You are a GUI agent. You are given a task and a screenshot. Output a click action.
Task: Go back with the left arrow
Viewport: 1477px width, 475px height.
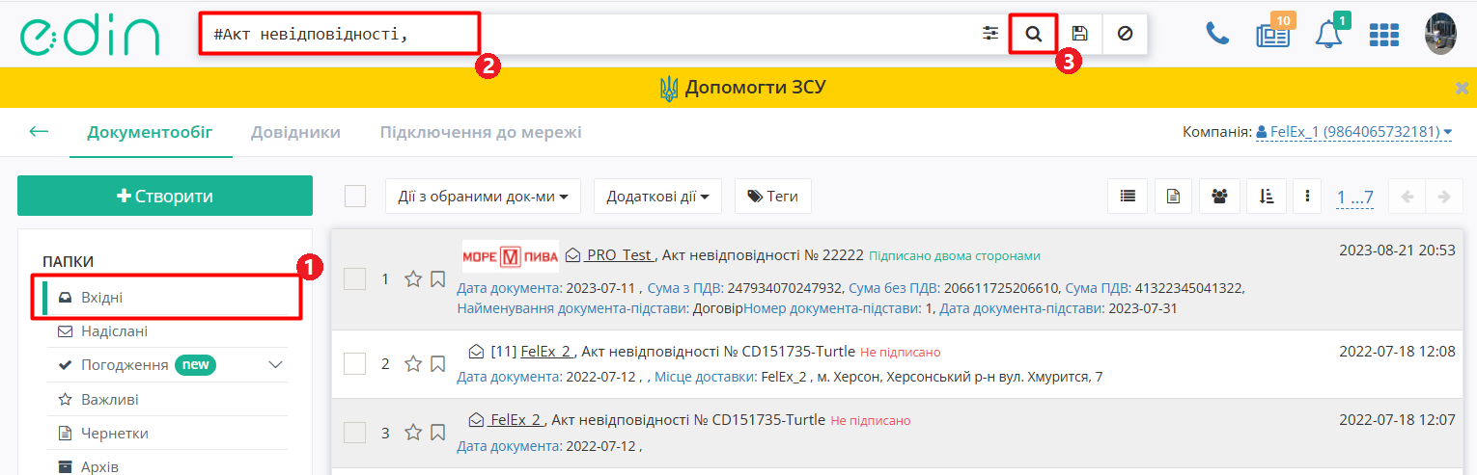[39, 131]
